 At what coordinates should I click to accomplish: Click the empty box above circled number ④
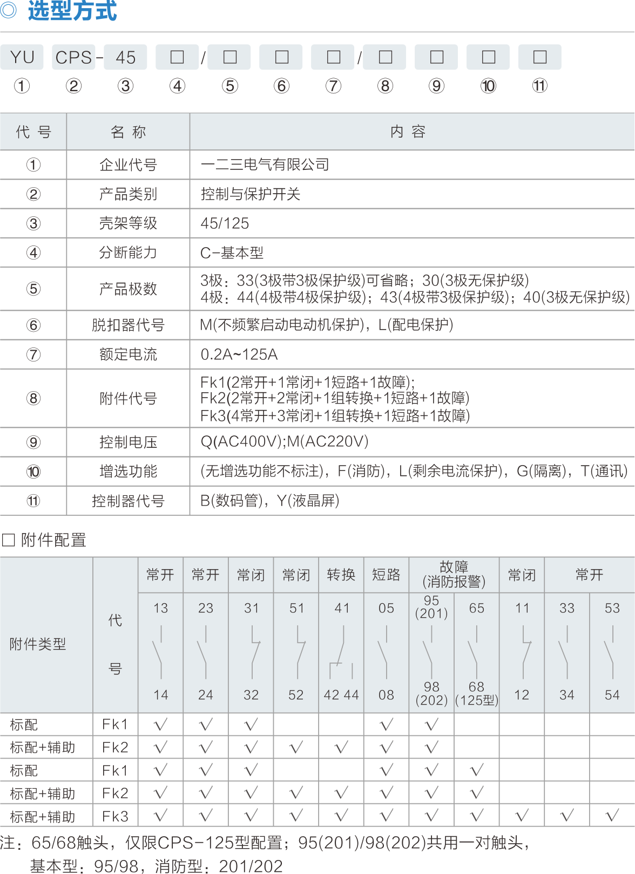click(177, 57)
